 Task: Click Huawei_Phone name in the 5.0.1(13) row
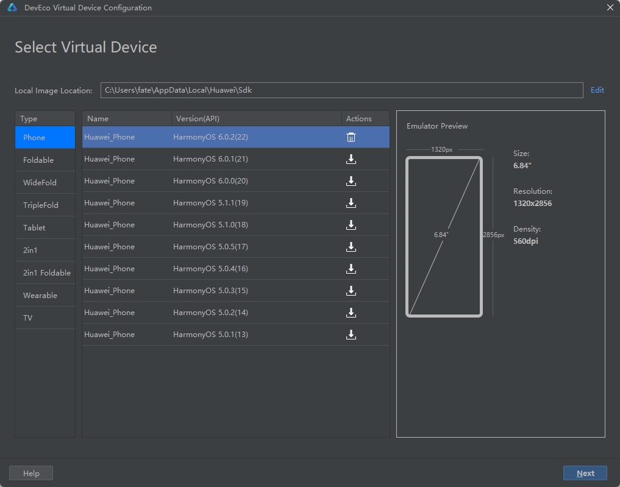tap(110, 335)
